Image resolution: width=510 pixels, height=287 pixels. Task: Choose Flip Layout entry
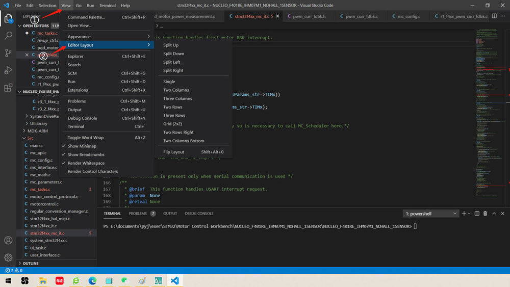point(193,152)
